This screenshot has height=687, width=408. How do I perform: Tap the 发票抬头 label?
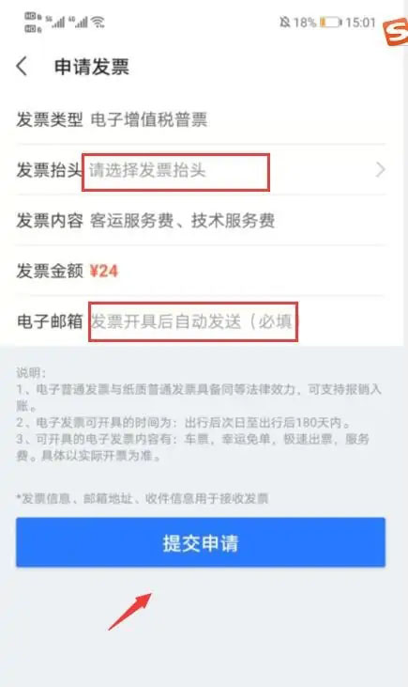click(49, 170)
